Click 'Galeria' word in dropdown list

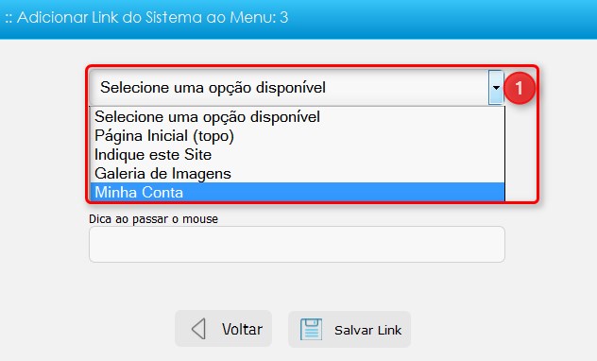[120, 174]
